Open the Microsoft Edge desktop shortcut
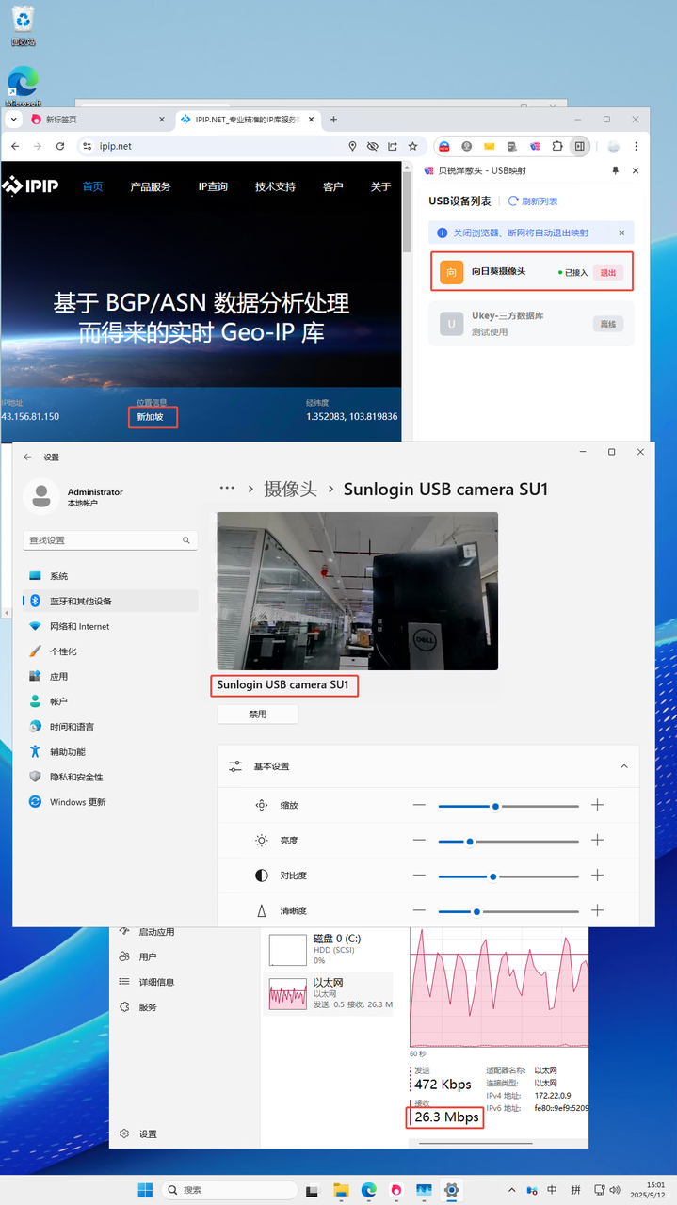 (24, 87)
